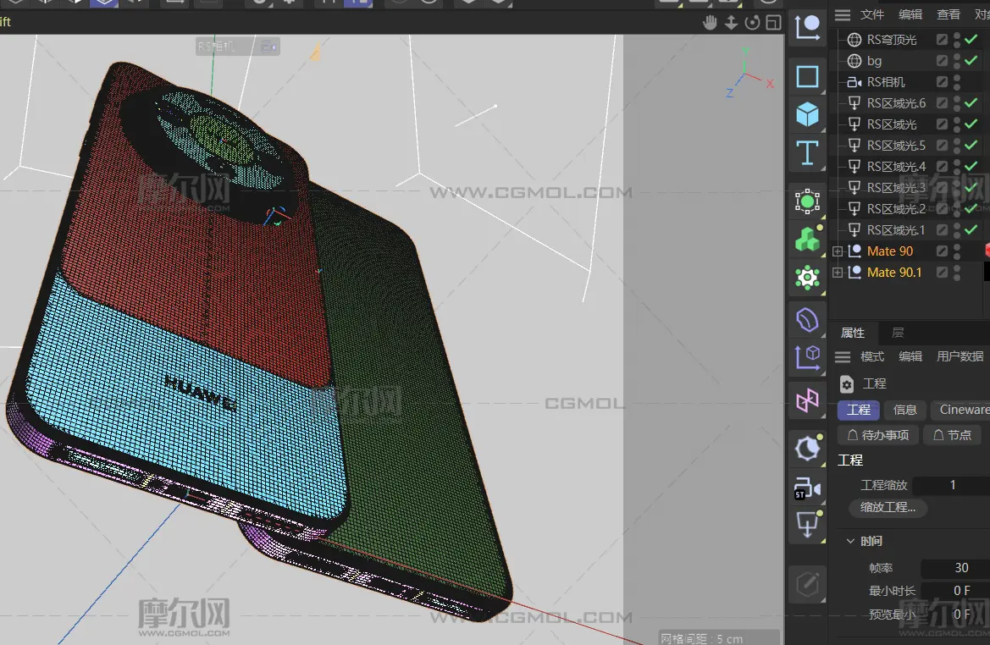This screenshot has height=645, width=990.
Task: Select the Text spline T icon
Action: pos(807,152)
